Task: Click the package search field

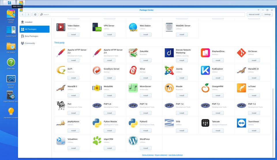Action: [142, 14]
